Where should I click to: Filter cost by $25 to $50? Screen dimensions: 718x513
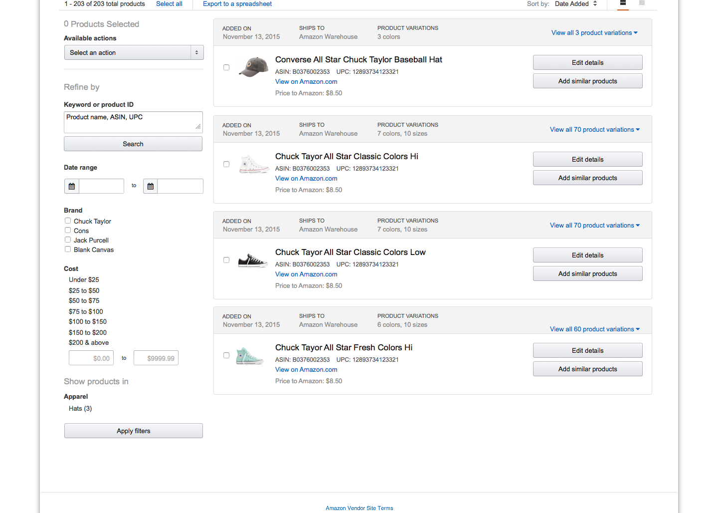(84, 290)
